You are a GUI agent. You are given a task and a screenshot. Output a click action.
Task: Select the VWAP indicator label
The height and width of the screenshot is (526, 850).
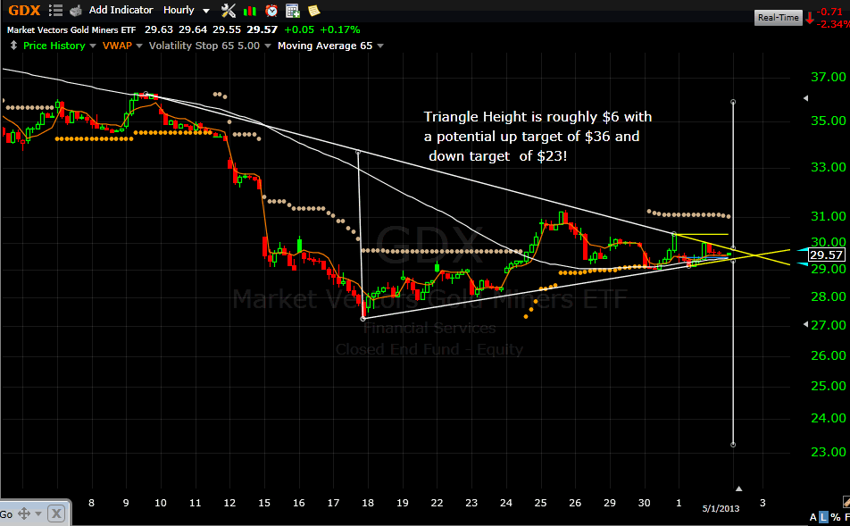(117, 46)
